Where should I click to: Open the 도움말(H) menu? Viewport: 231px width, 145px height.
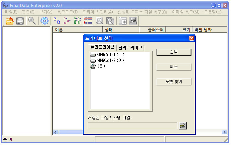(x=213, y=12)
